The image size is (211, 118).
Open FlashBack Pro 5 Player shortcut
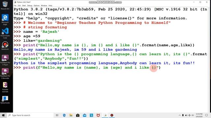coord(5,60)
